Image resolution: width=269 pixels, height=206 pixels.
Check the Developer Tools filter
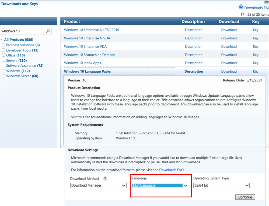click(4, 50)
